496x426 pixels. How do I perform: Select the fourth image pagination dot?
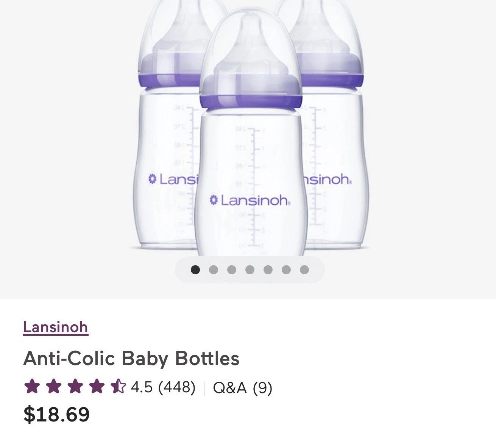pos(250,270)
